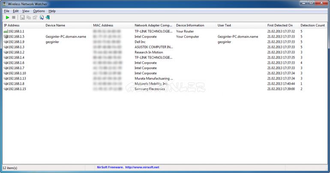330x173 pixels.
Task: Click the Save selected items toolbar icon
Action: coord(22,18)
